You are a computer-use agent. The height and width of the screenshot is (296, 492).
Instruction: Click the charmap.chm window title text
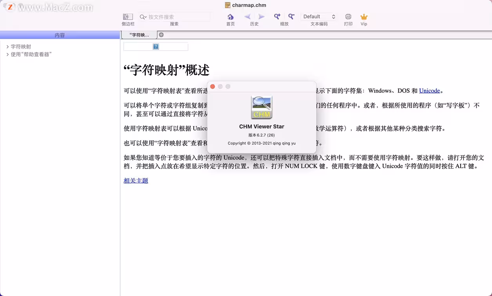coord(249,5)
